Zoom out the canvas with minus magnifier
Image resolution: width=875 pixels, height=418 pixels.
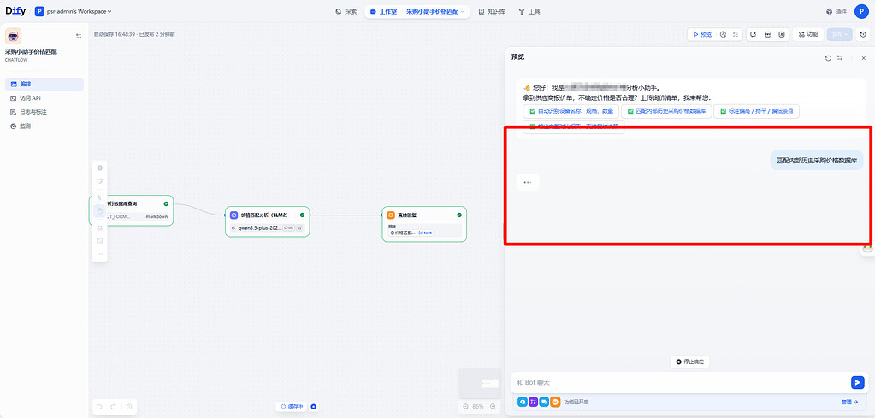point(466,407)
